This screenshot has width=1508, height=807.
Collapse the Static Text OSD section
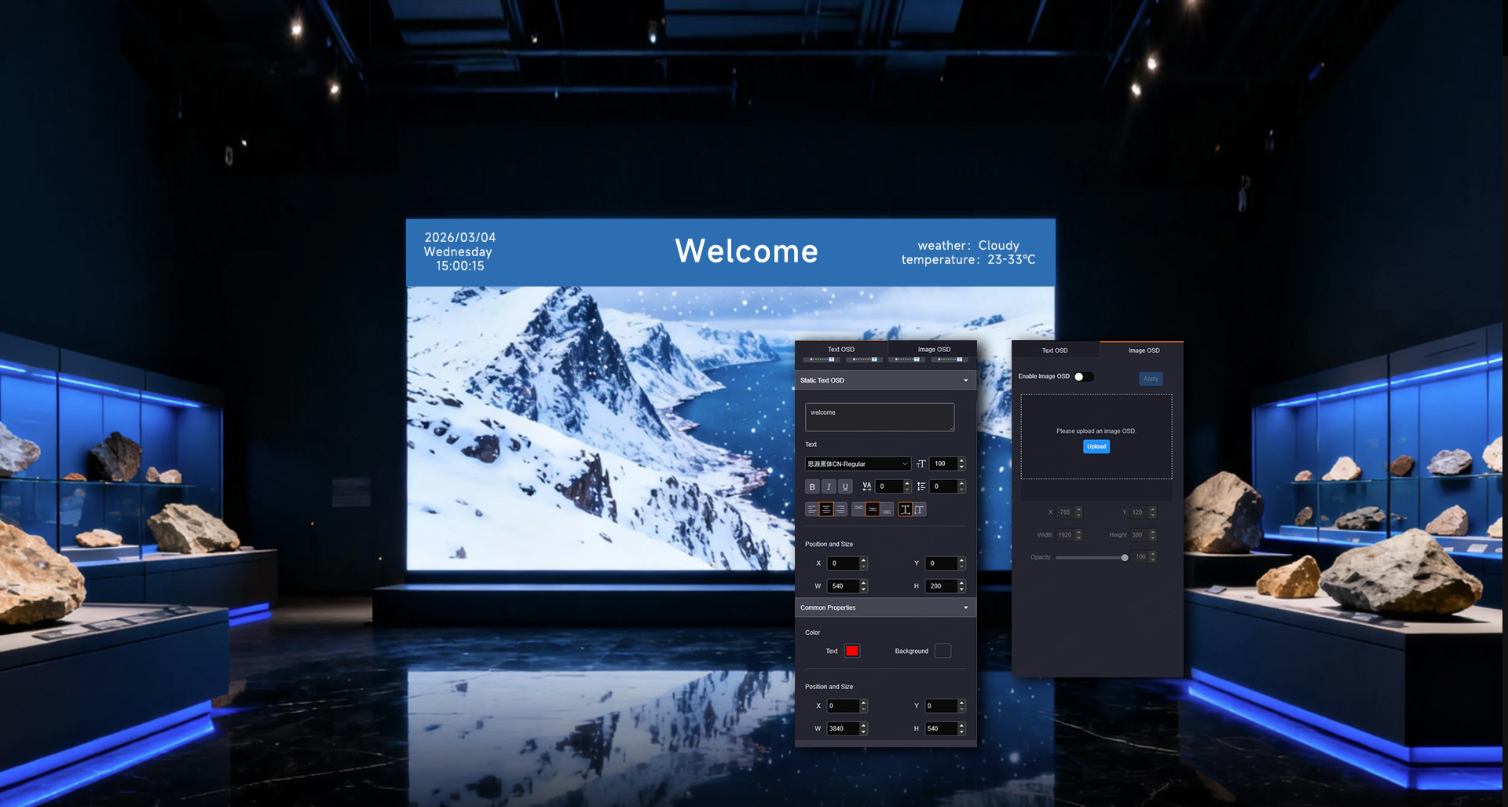(x=965, y=381)
